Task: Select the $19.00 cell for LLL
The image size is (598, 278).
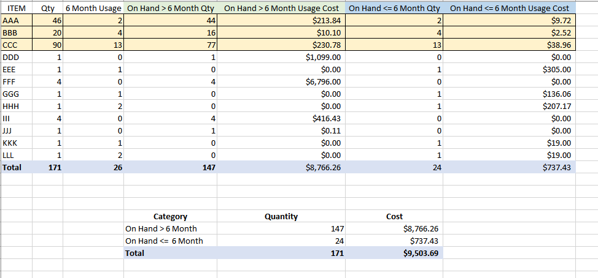Action: pyautogui.click(x=510, y=155)
